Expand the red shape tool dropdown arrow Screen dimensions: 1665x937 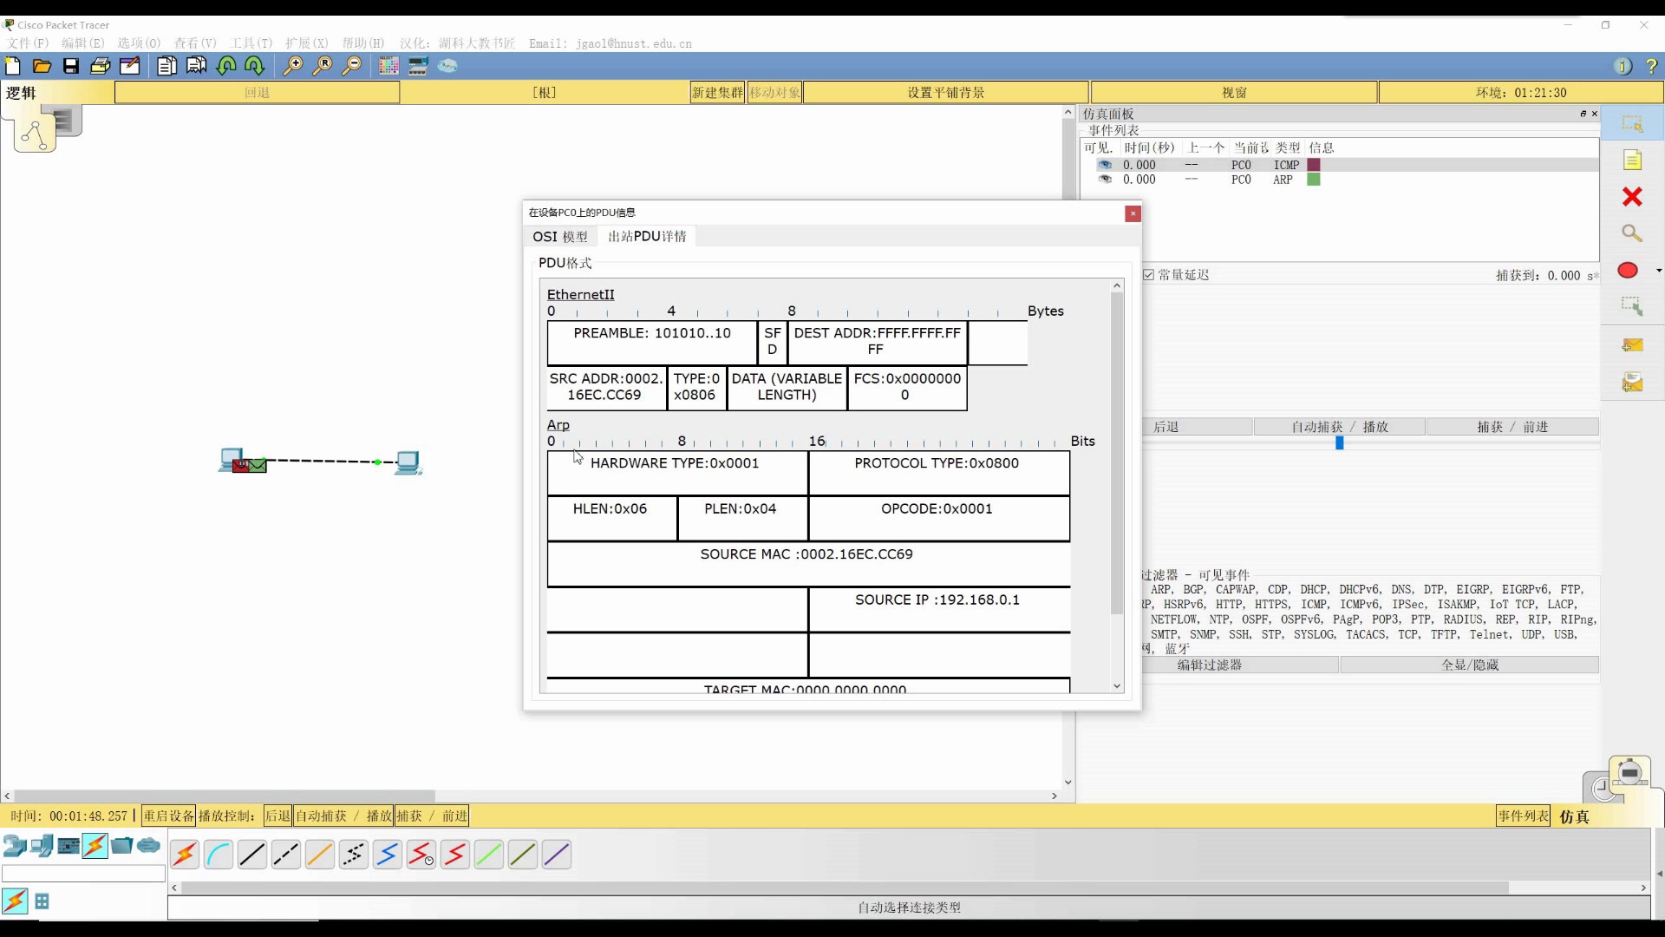[x=1658, y=271]
